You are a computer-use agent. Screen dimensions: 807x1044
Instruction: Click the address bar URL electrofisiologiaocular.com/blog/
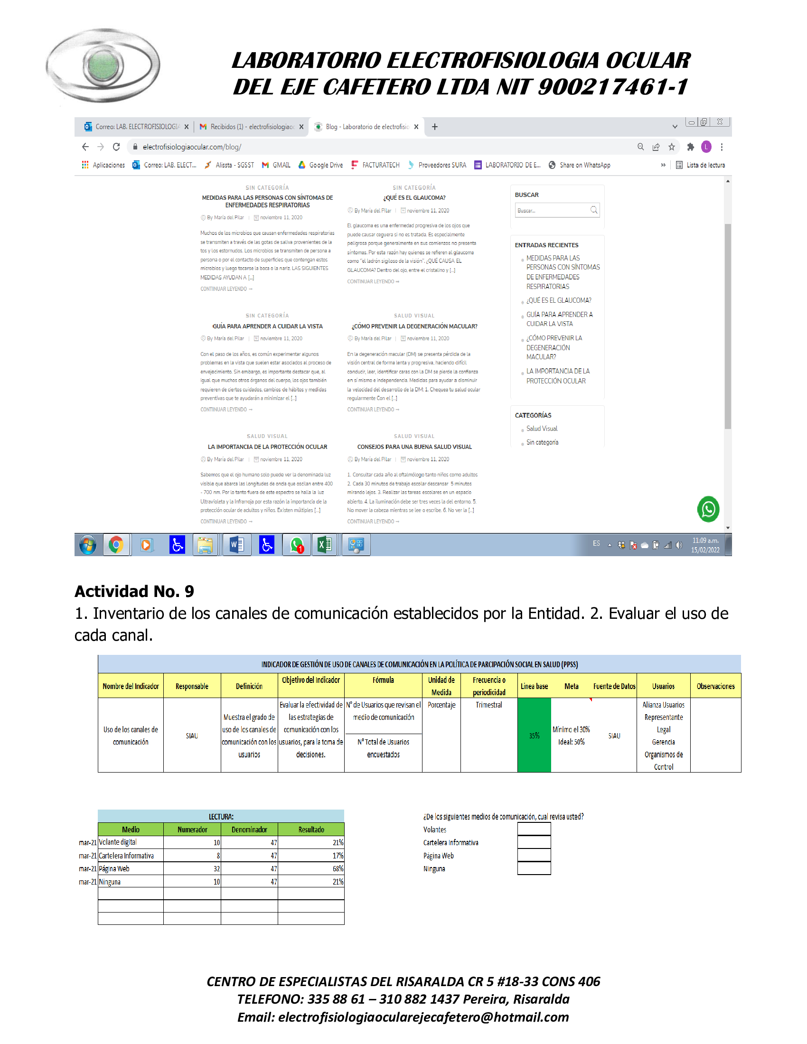(192, 147)
